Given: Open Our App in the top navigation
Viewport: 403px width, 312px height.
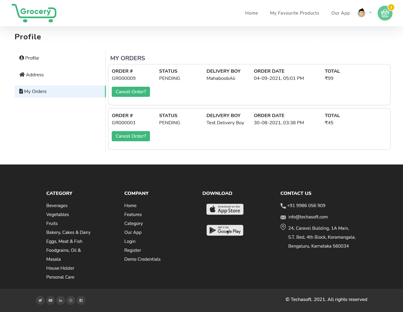Looking at the screenshot, I should [341, 13].
